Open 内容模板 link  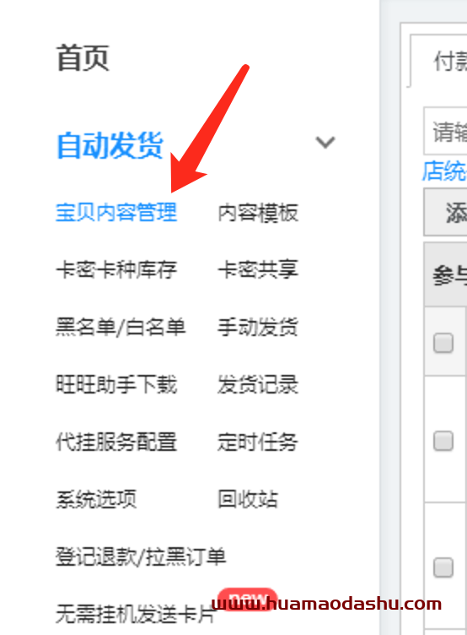coord(258,212)
